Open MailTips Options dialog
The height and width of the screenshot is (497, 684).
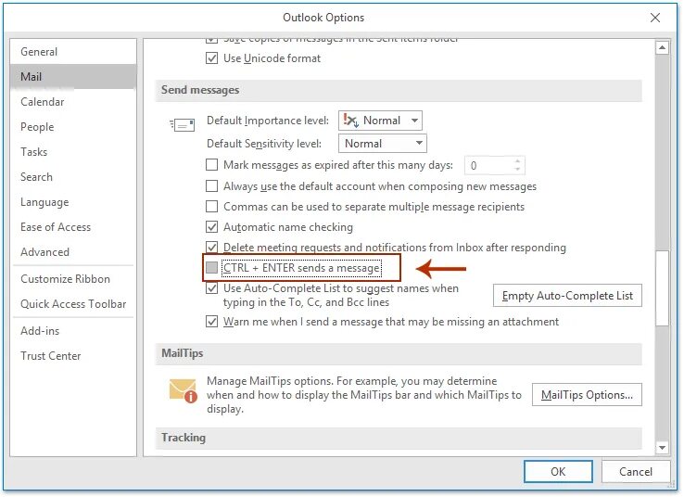(x=587, y=394)
